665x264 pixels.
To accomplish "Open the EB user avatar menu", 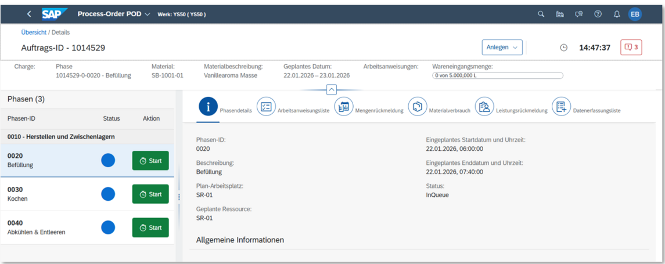I will pyautogui.click(x=635, y=14).
